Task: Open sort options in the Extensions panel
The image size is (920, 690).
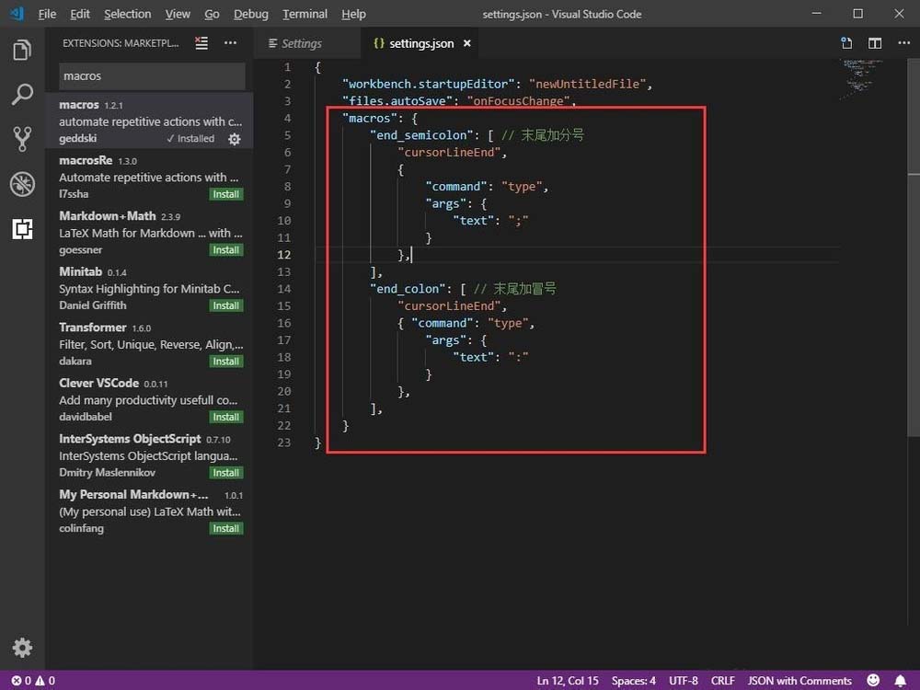Action: (x=201, y=42)
